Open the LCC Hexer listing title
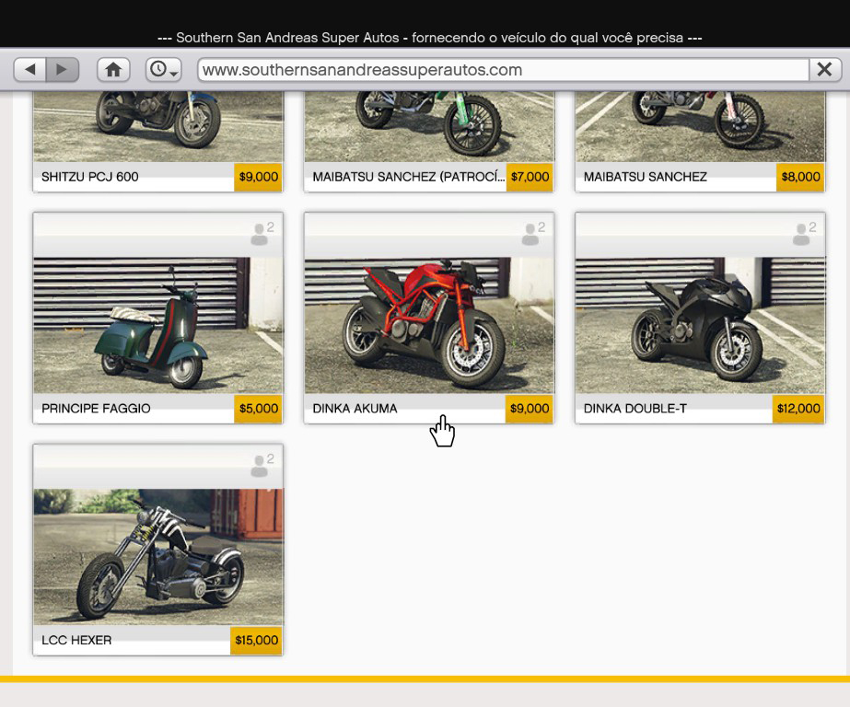This screenshot has width=850, height=707. [76, 641]
